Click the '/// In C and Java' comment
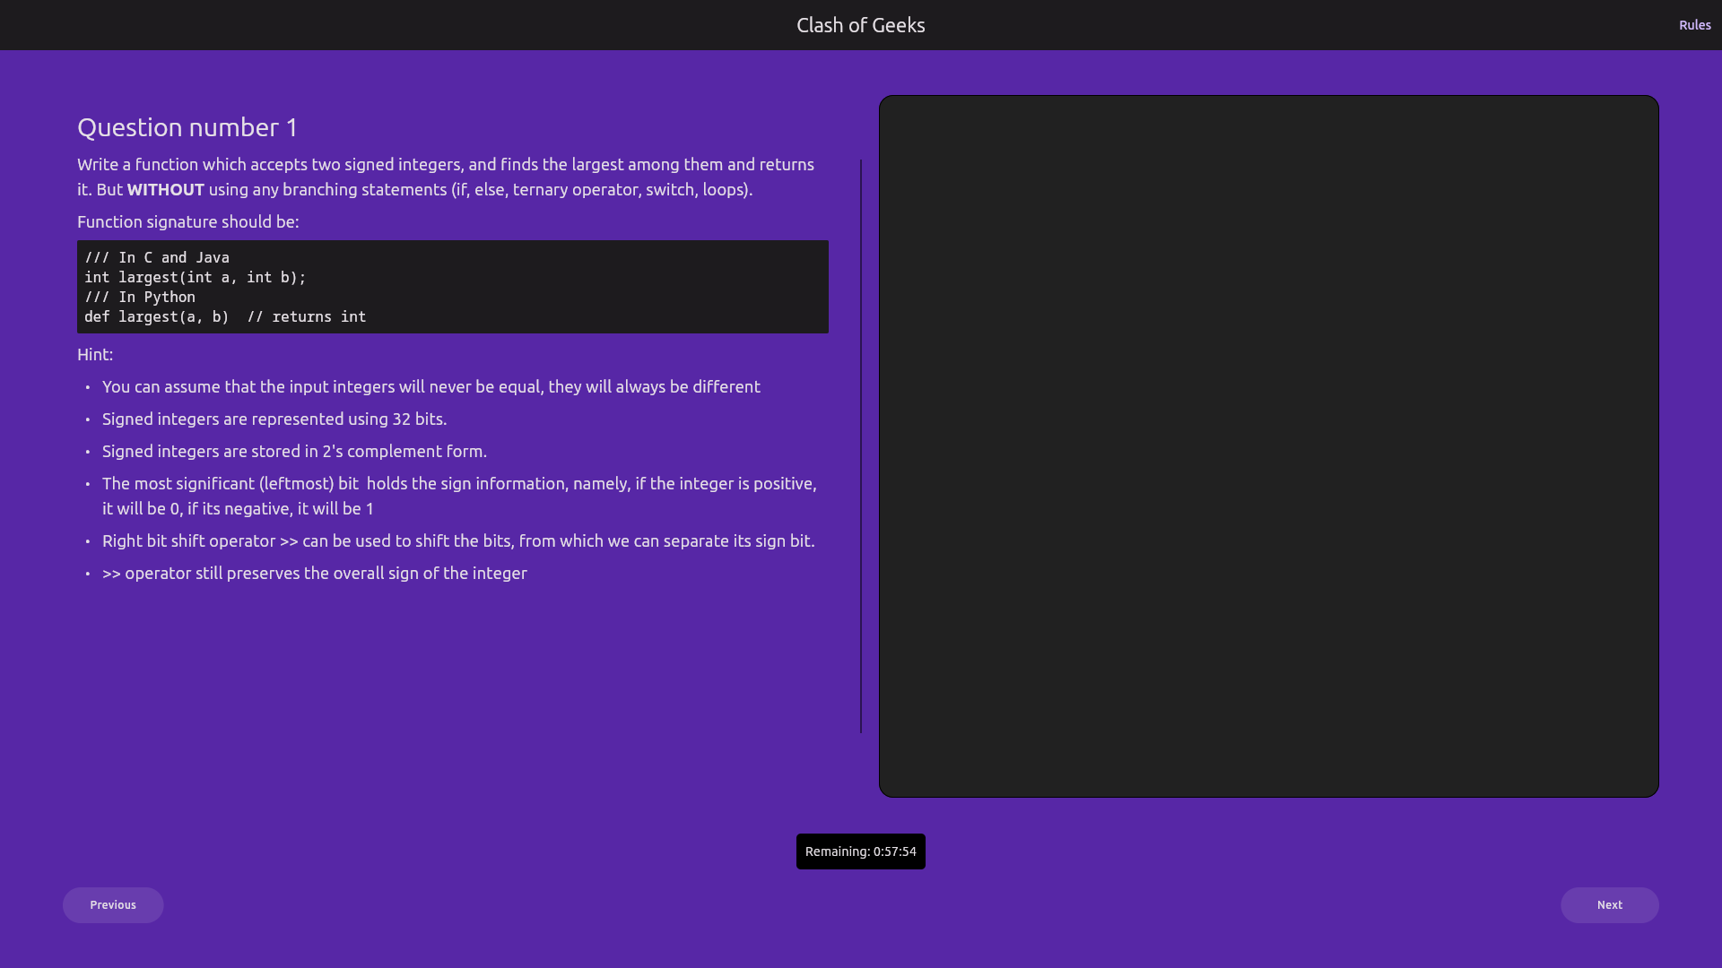 pyautogui.click(x=157, y=258)
